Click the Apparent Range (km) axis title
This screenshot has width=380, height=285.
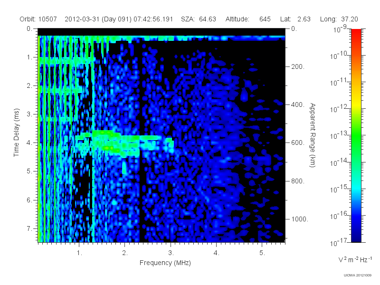click(313, 135)
